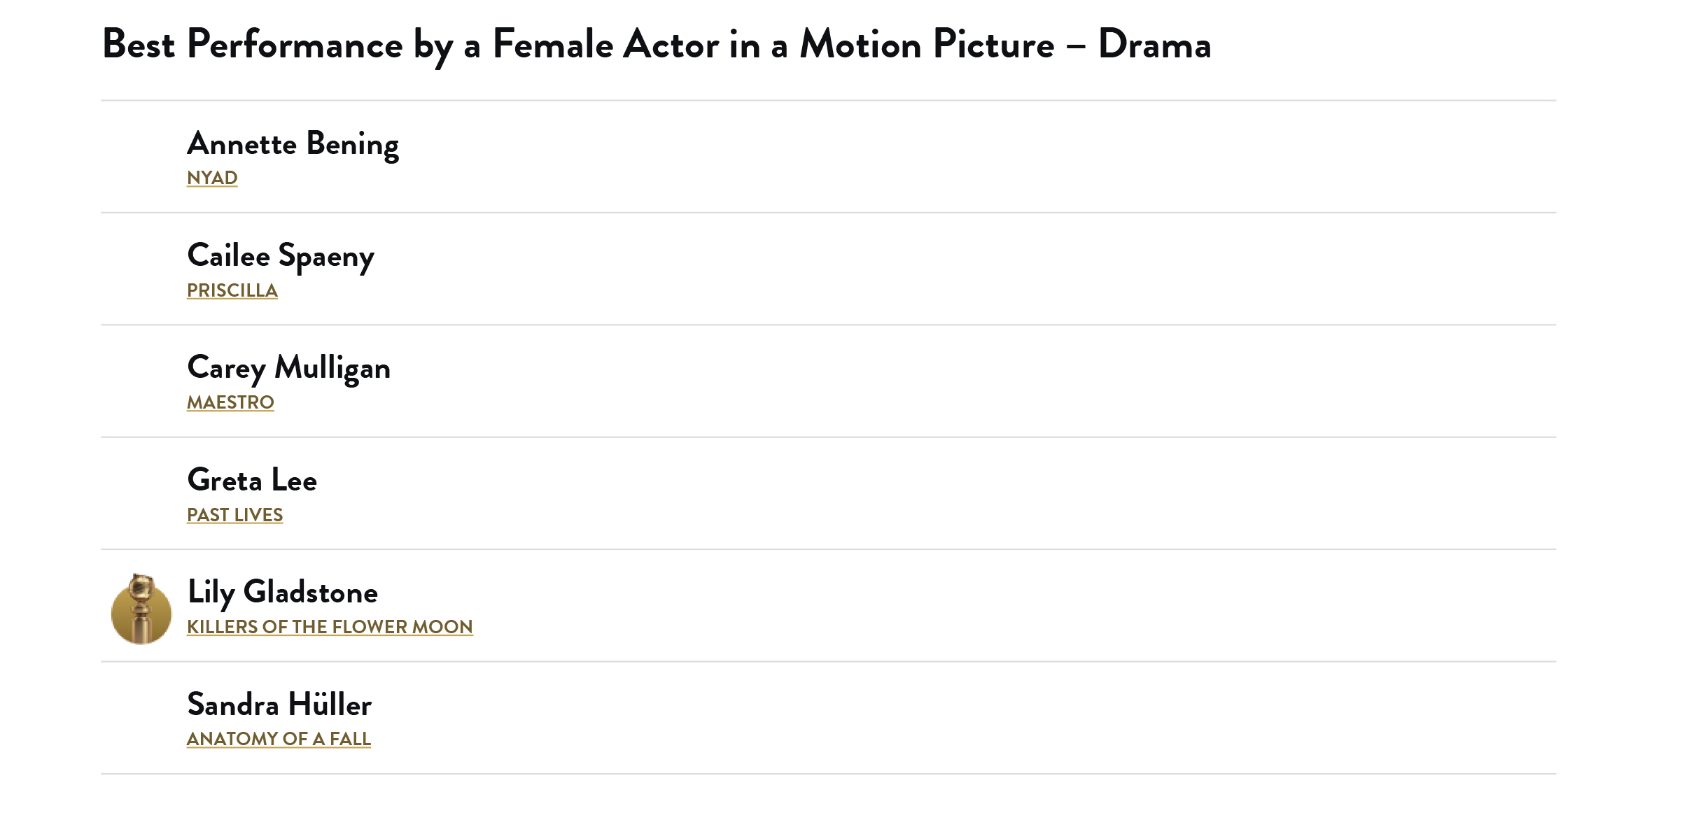Follow the MAESTRO link
Screen dimensions: 1682x834
click(230, 402)
